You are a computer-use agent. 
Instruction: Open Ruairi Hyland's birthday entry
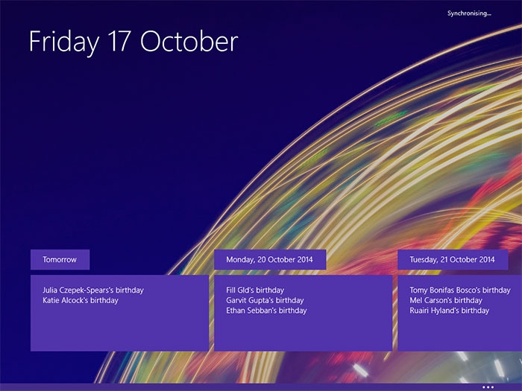click(x=449, y=311)
